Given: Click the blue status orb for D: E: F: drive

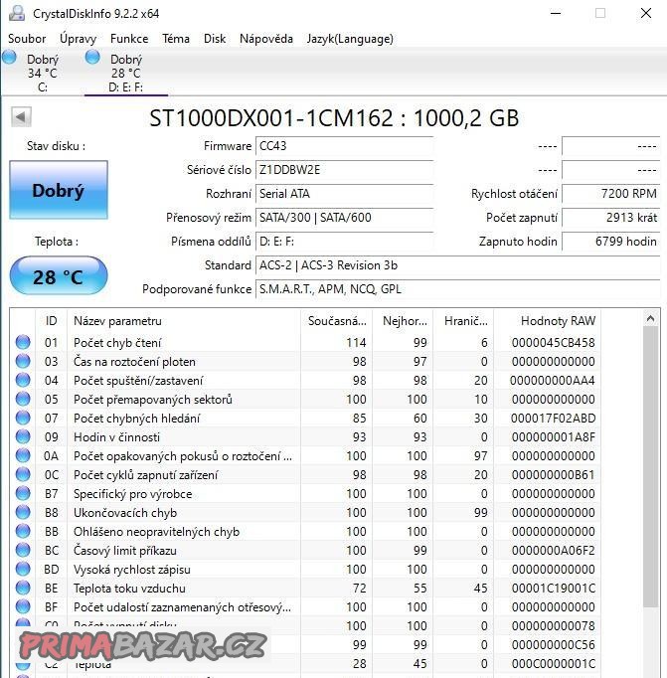Looking at the screenshot, I should point(92,57).
